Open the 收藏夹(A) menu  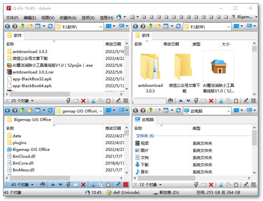click(x=68, y=18)
